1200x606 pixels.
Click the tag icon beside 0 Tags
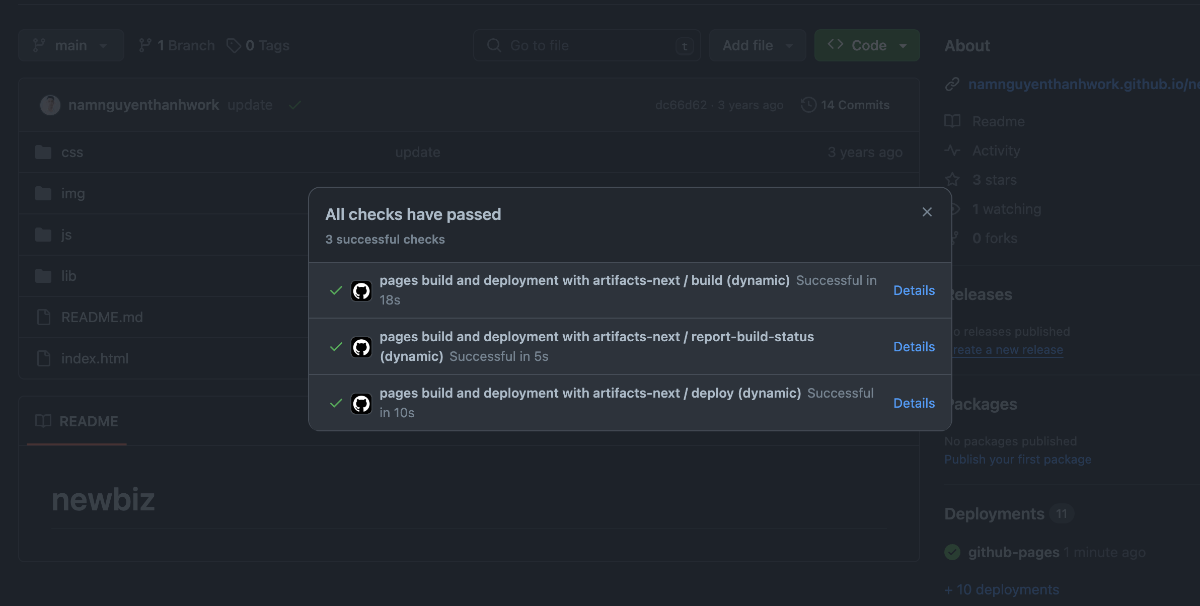pos(234,45)
